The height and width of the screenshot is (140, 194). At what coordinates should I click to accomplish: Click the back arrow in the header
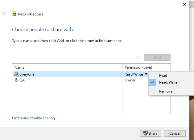tap(5, 14)
